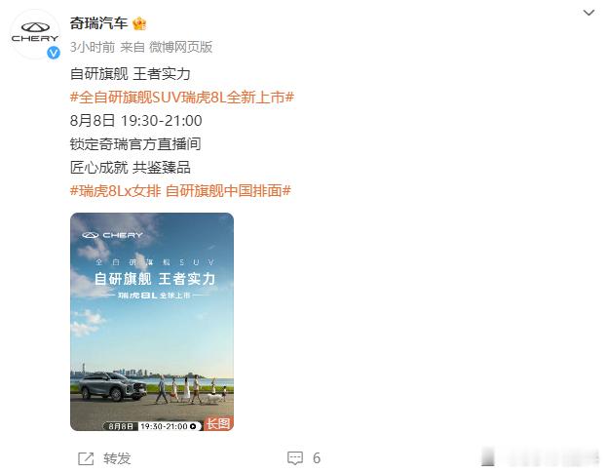This screenshot has height=473, width=606.
Task: Open hashtag #全自研旗舰SUV瑞虎8L全新上市#
Action: [181, 98]
